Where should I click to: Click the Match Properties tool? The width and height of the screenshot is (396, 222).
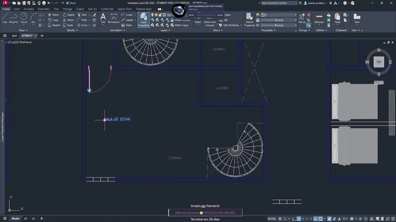click(x=249, y=20)
